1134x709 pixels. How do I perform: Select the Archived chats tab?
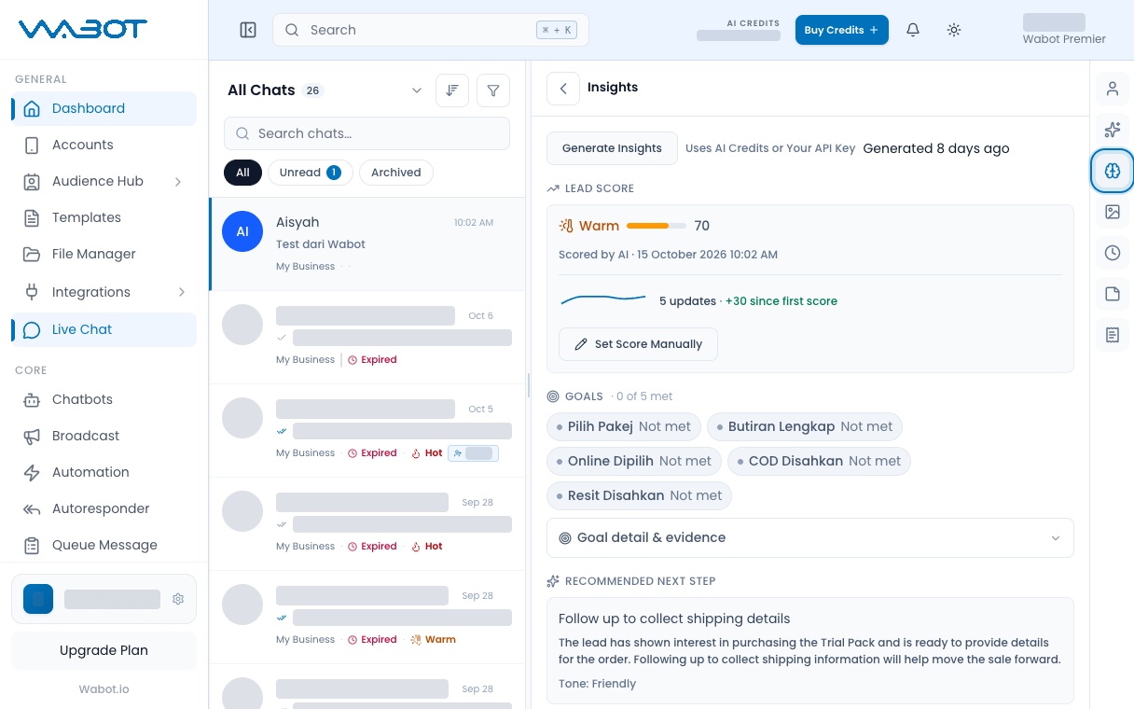pos(395,173)
